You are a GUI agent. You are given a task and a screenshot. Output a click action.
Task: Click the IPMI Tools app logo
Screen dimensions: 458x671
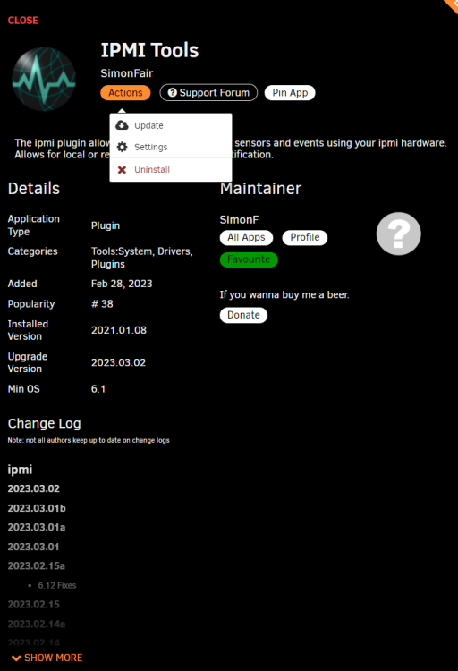pyautogui.click(x=44, y=79)
